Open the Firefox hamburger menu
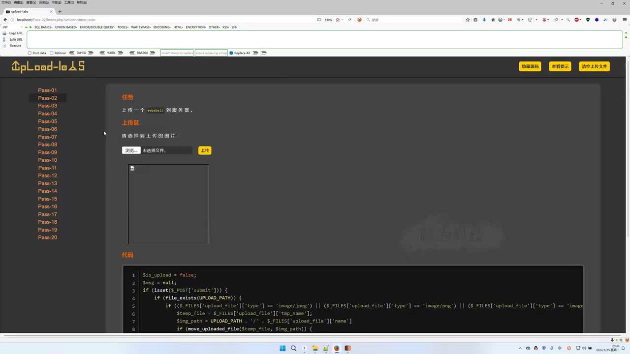Image resolution: width=630 pixels, height=354 pixels. click(624, 20)
